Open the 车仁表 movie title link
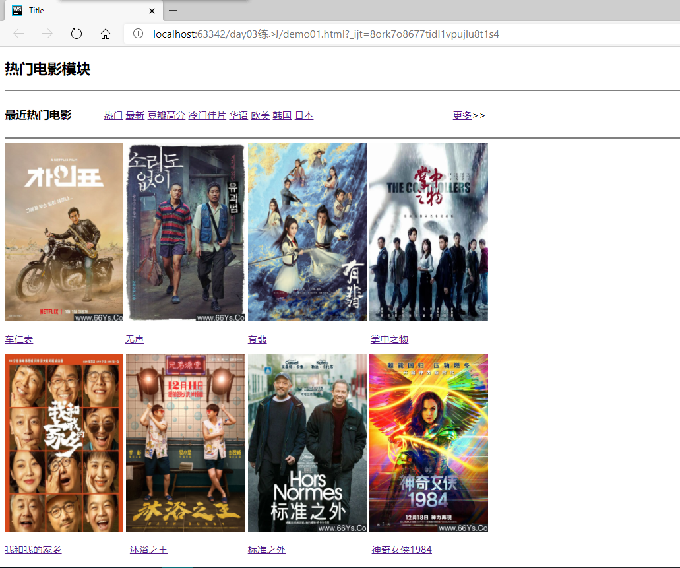 pyautogui.click(x=18, y=339)
